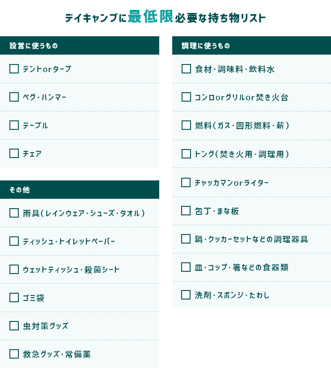Viewport: 331px width, 368px height.
Task: Tick the チャッカマンorライター checkbox
Action: pos(186,182)
